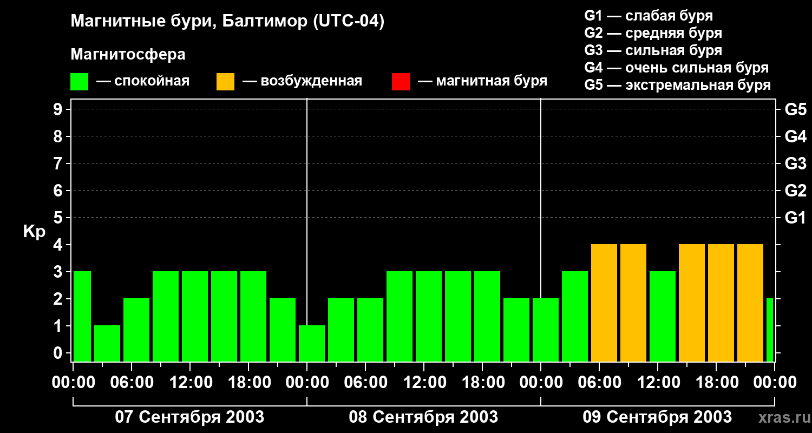
Task: Click the first green bar on 07 September
Action: (82, 316)
